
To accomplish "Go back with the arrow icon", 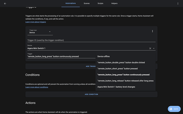I will (5, 3).
